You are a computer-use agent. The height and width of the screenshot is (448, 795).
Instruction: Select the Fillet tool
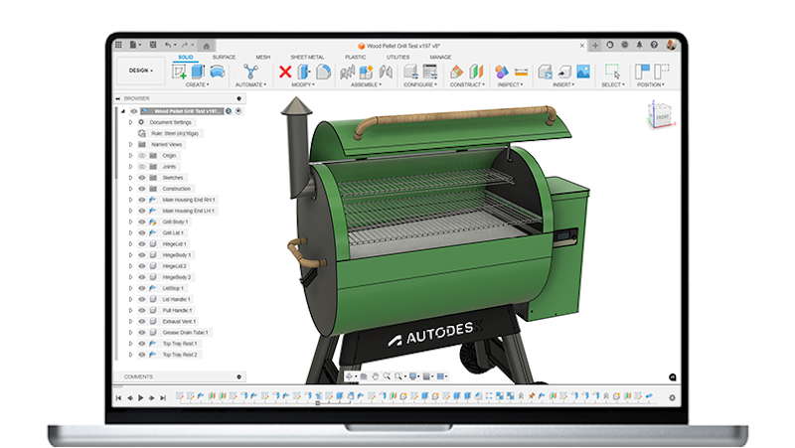click(323, 72)
